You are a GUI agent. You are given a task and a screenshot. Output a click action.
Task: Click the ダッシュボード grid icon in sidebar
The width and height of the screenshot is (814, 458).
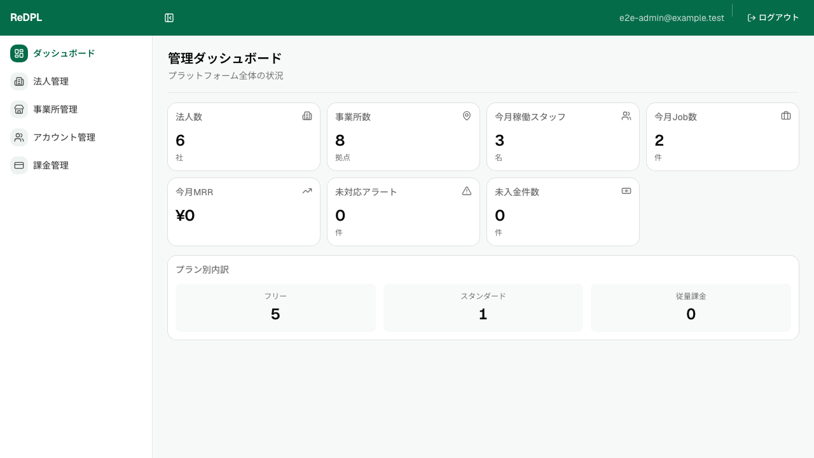tap(19, 53)
